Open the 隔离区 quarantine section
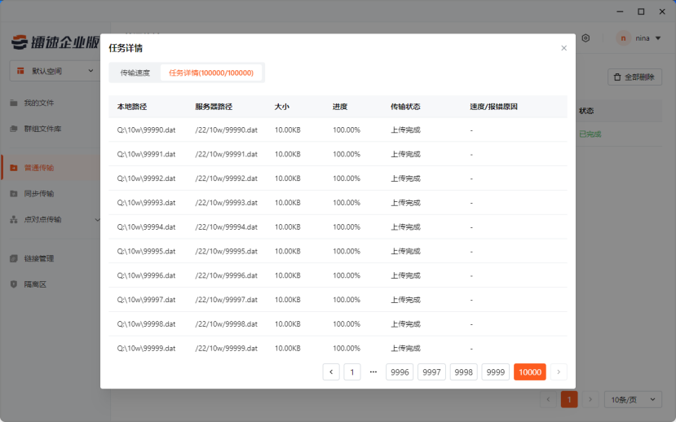This screenshot has width=676, height=422. [35, 284]
